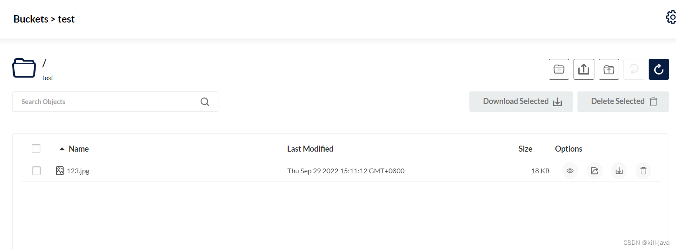The width and height of the screenshot is (676, 250).
Task: Open the 123.jpg file name
Action: click(x=78, y=171)
